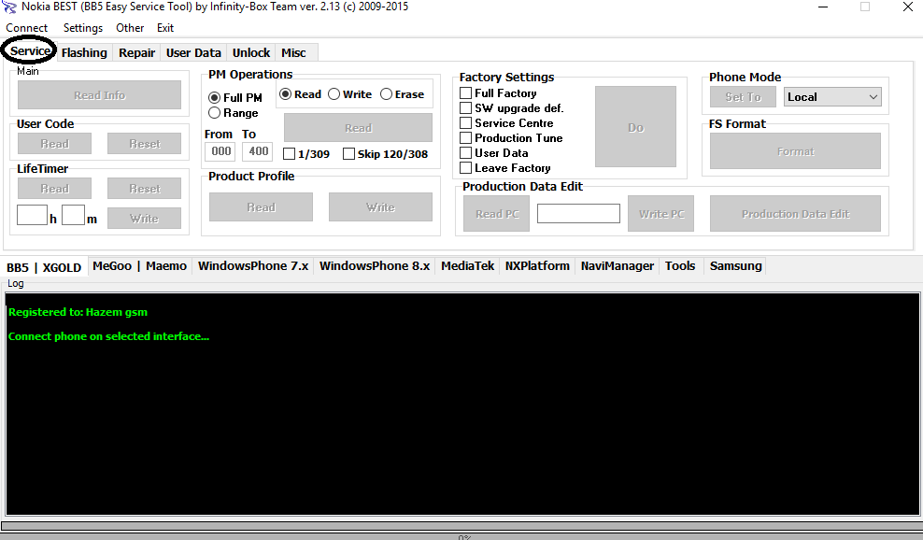Switch to the Service tab

[x=30, y=51]
